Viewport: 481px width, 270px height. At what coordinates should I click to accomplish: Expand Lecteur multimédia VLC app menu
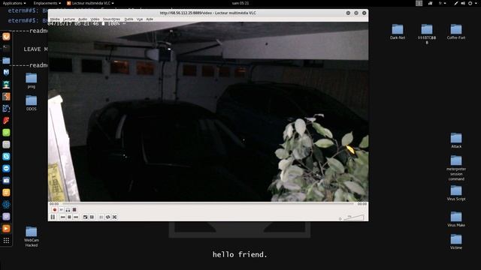point(90,3)
